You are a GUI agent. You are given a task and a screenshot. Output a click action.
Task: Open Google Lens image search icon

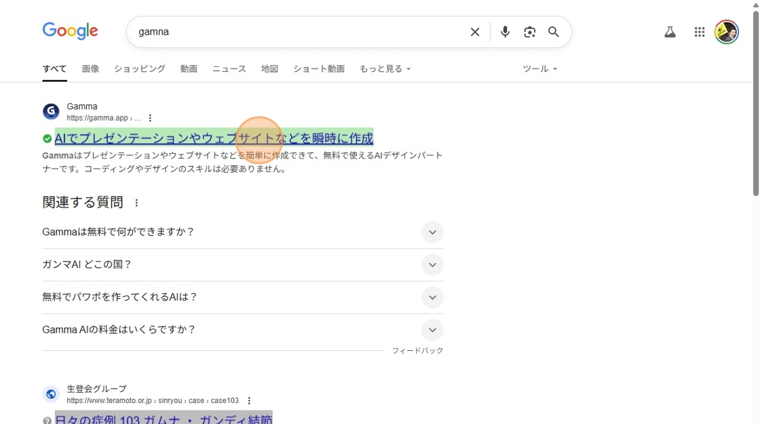(x=530, y=32)
